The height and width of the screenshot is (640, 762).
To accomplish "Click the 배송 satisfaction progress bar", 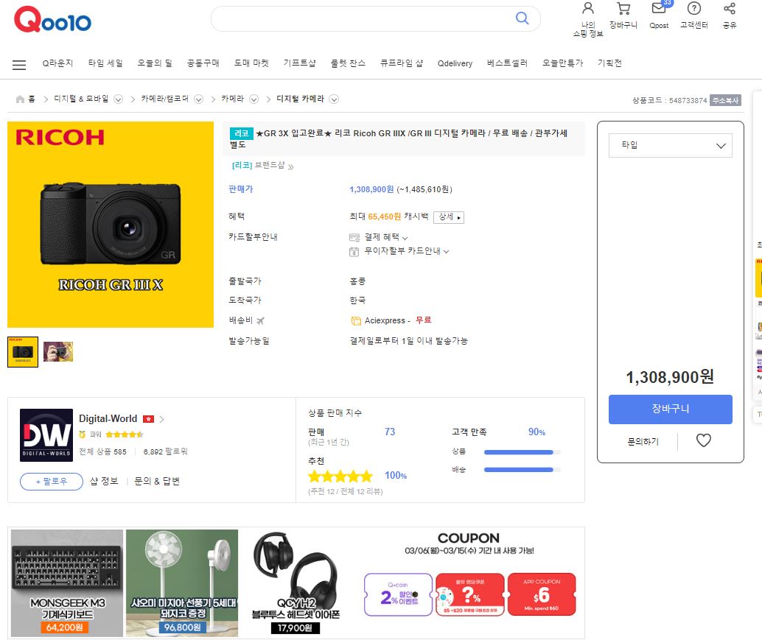I will [522, 470].
